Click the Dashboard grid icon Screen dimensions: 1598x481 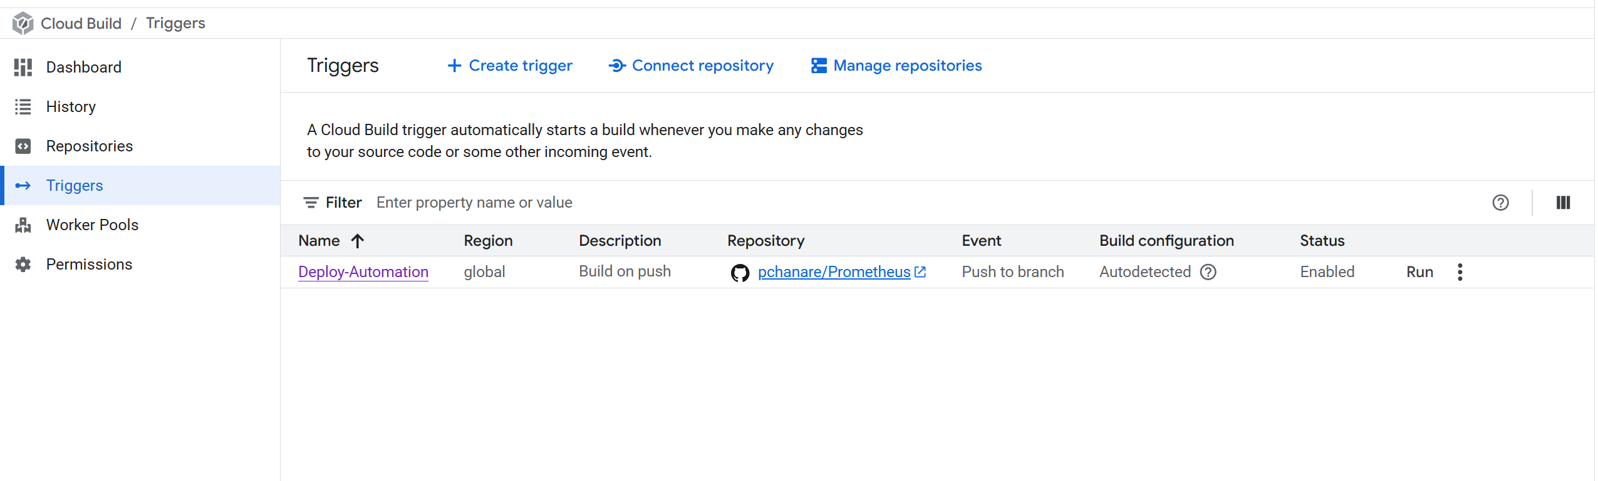(23, 67)
